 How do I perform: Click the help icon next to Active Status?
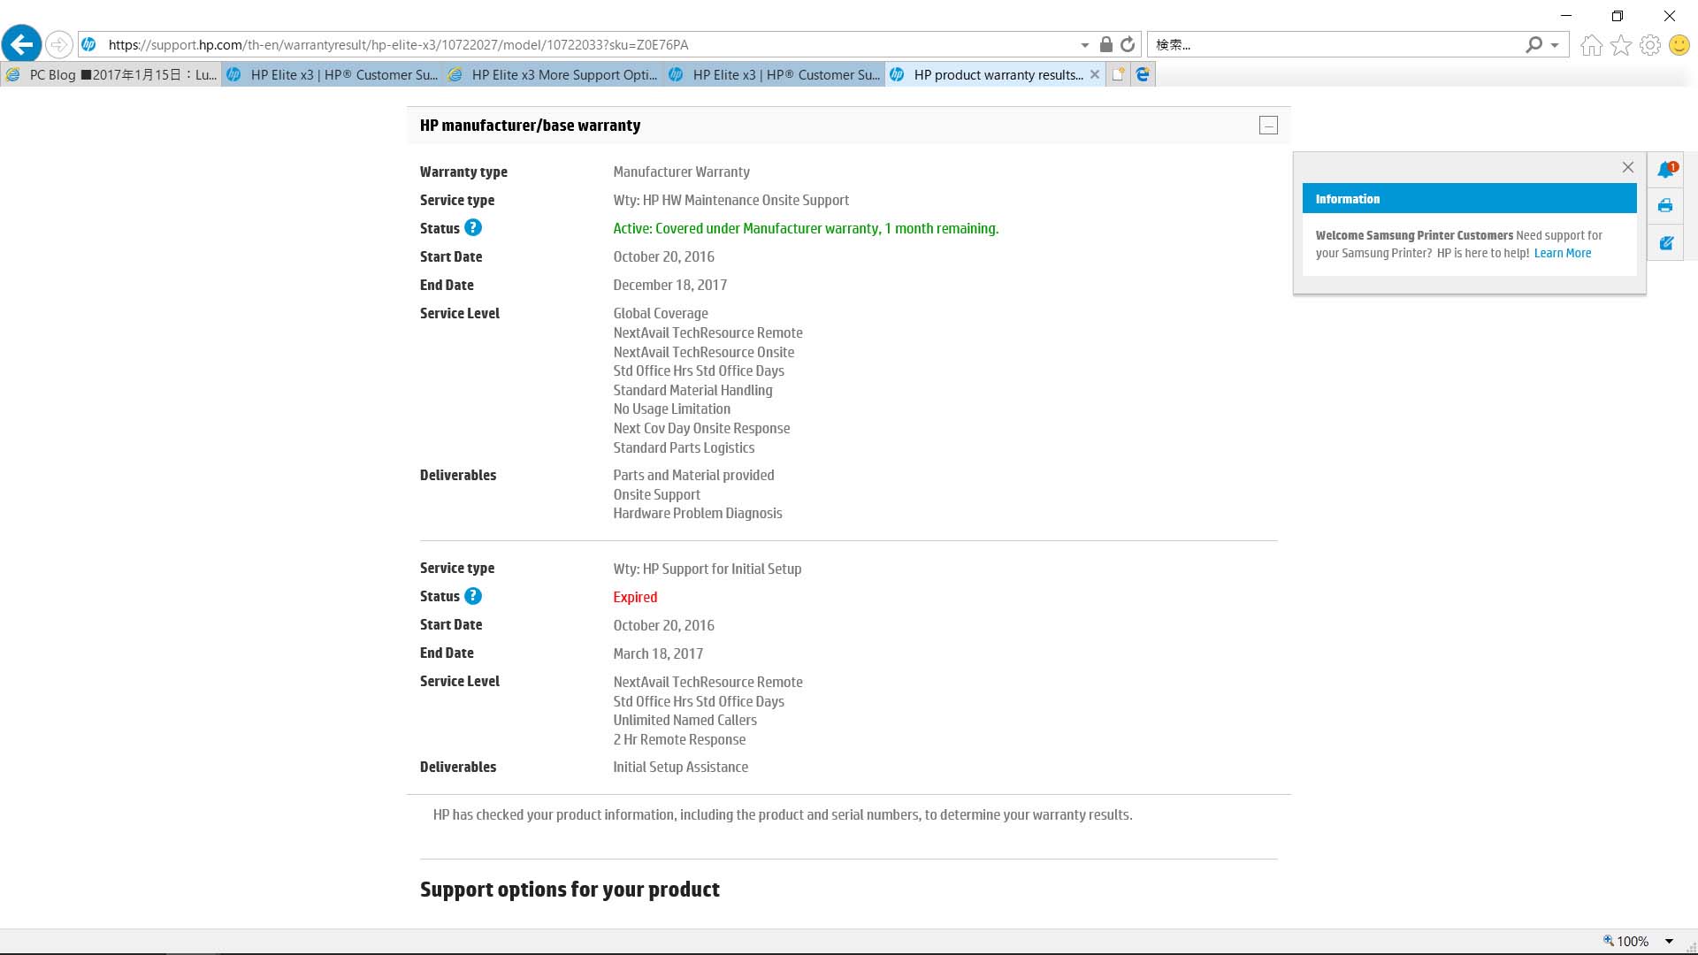473,228
